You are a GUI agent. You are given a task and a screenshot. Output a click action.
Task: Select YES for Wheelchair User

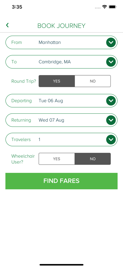coord(57,159)
